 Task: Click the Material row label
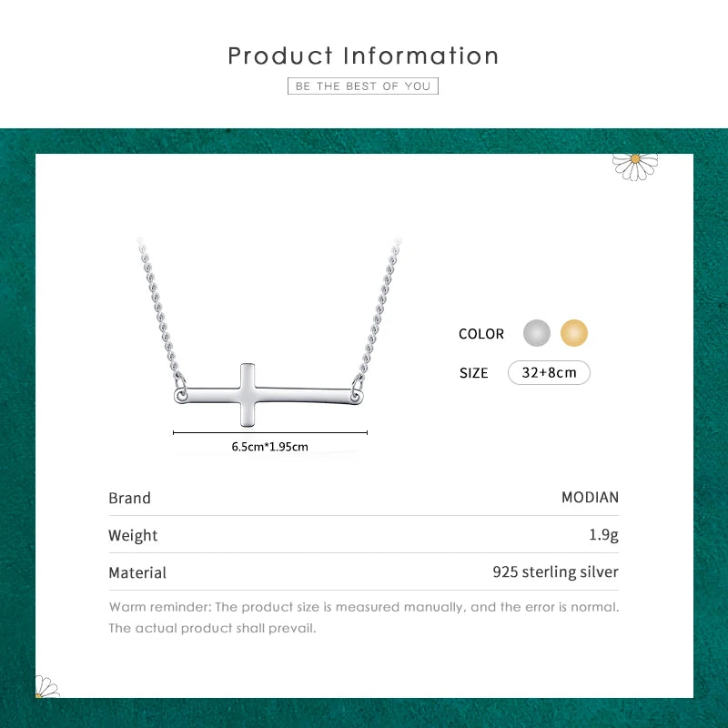(x=137, y=573)
